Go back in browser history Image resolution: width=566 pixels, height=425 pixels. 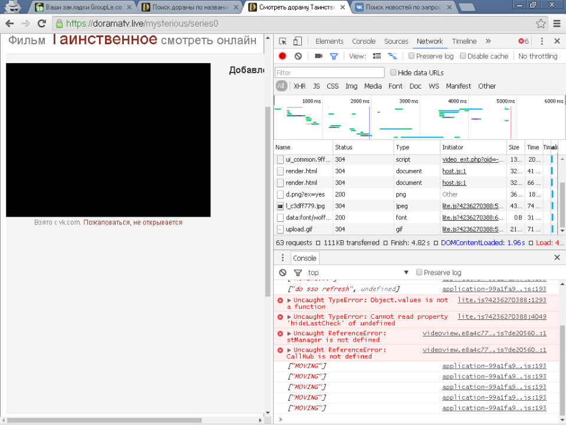[x=10, y=24]
